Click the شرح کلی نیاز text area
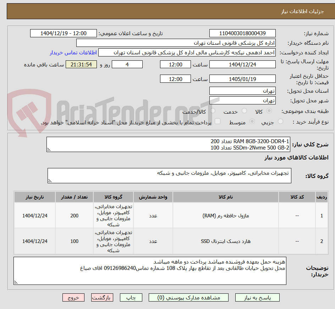 point(168,145)
